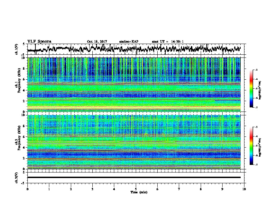Click the ch.1 "Frequency (kHz)" axis label
Image resolution: width=275 pixels, height=212 pixels.
coord(19,80)
